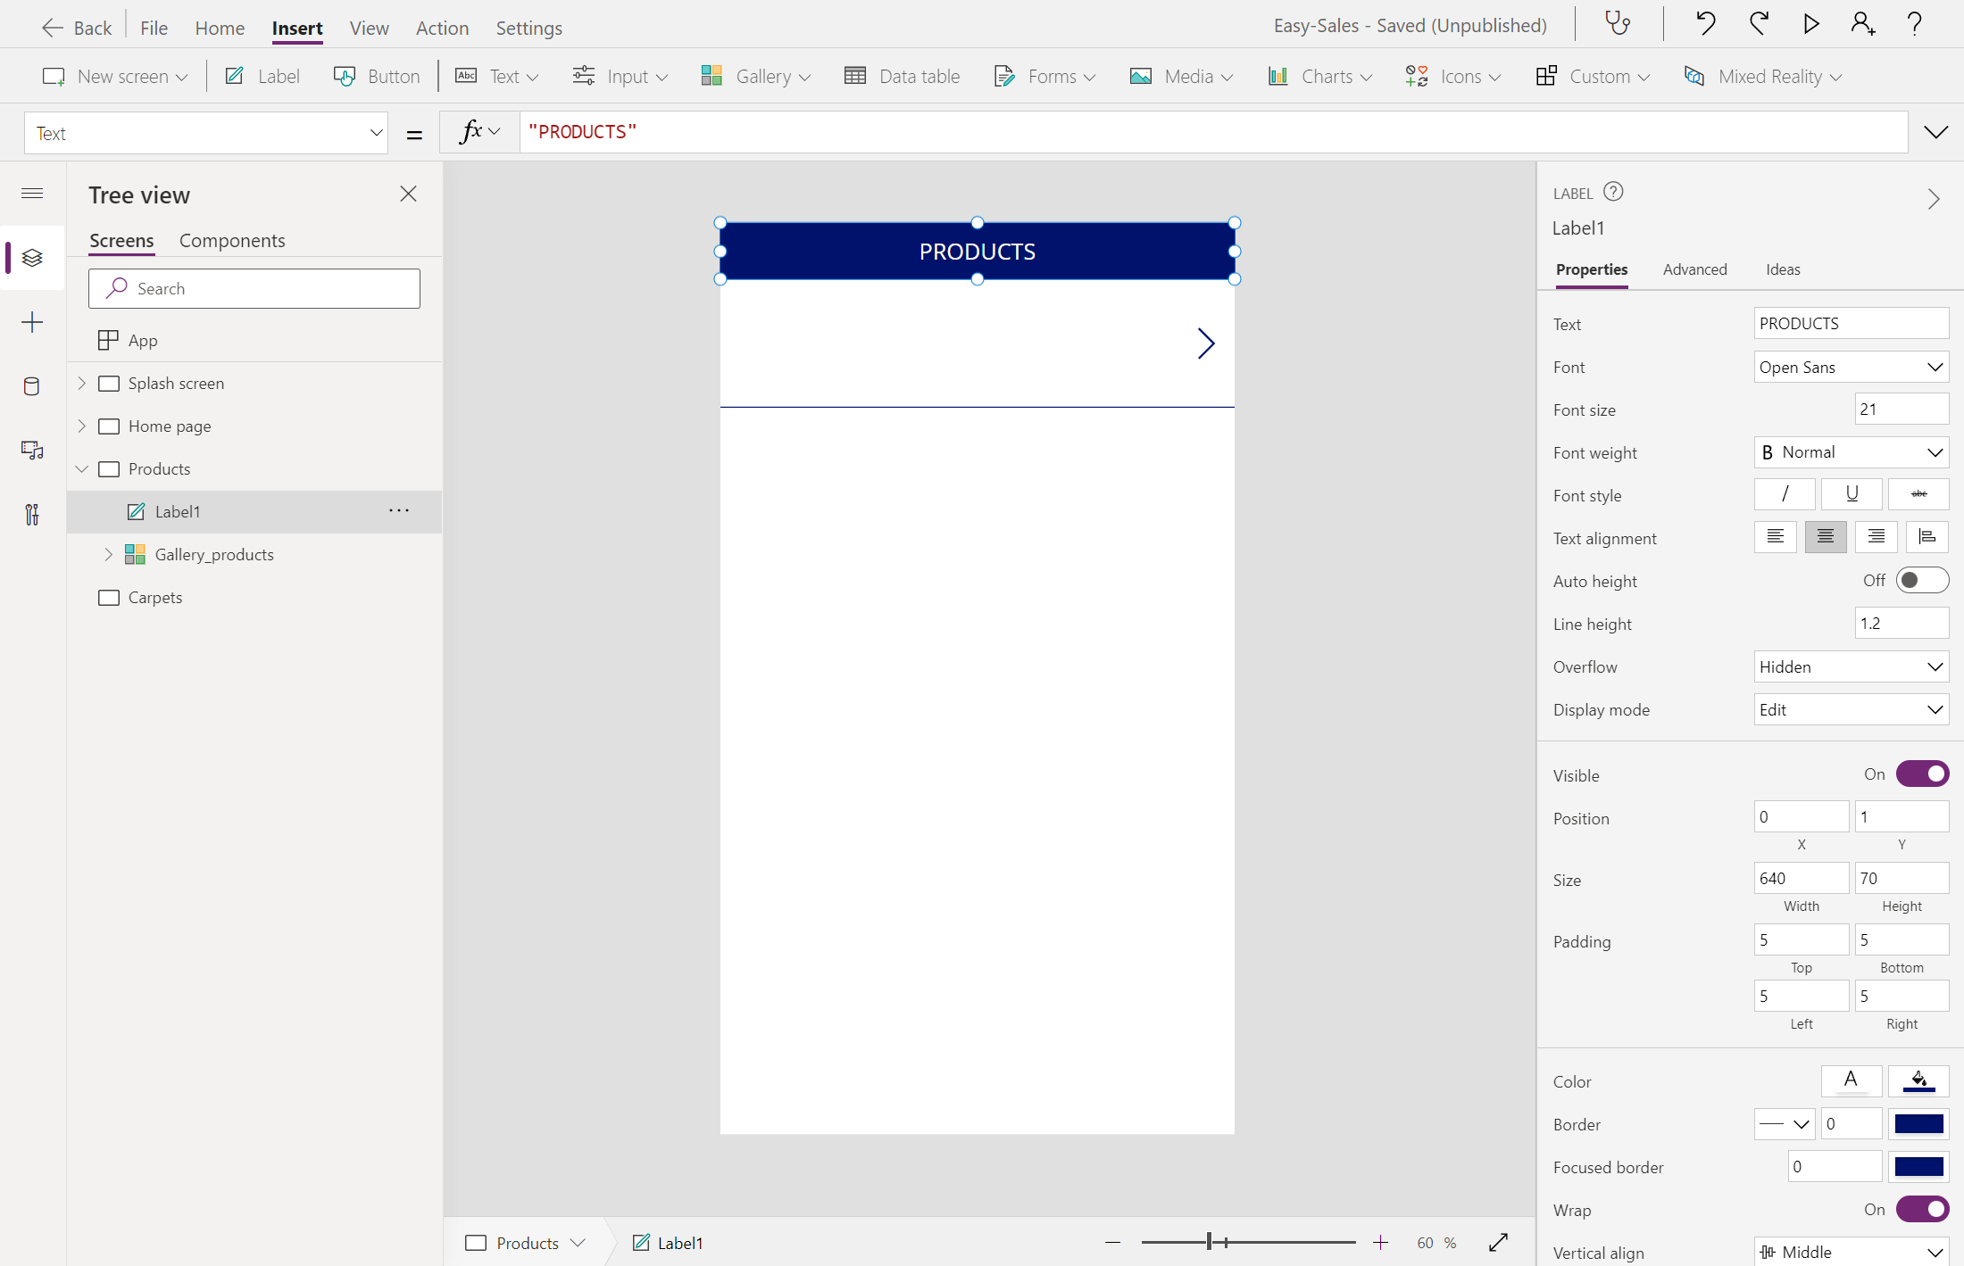This screenshot has width=1964, height=1266.
Task: Click the Undo arrow icon
Action: [x=1705, y=24]
